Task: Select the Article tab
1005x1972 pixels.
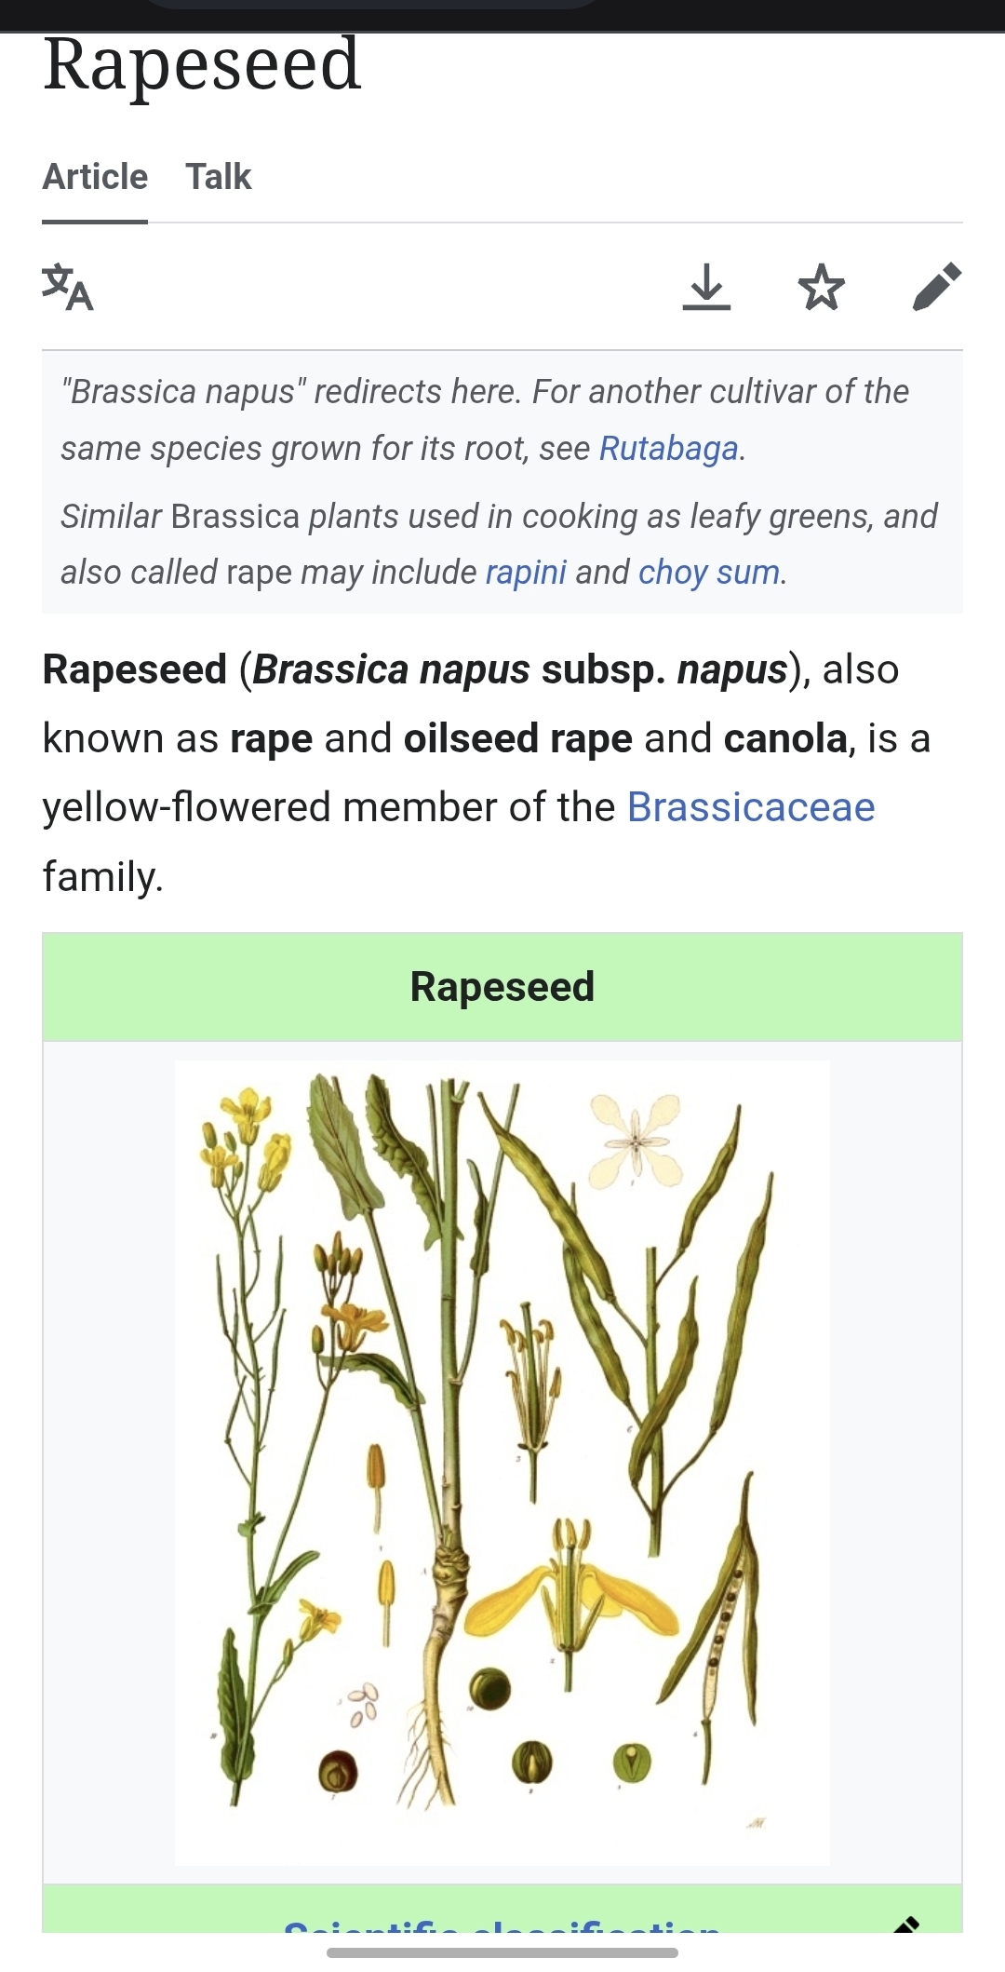Action: click(x=95, y=177)
